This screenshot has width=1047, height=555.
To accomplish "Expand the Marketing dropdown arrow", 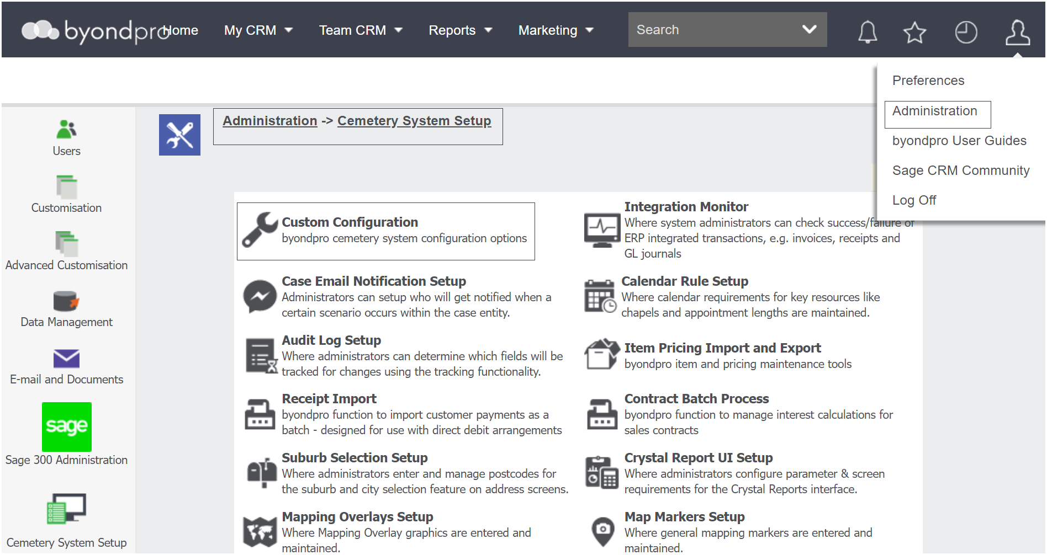I will click(589, 30).
